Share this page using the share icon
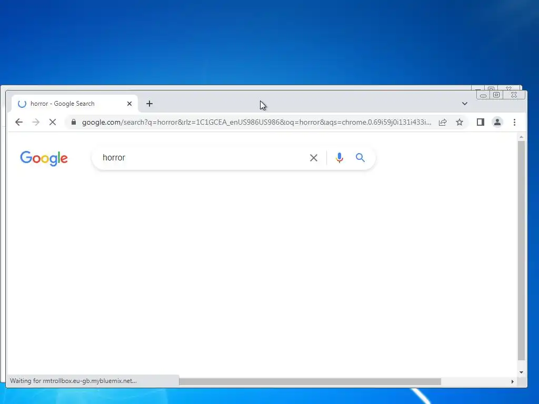 point(443,122)
